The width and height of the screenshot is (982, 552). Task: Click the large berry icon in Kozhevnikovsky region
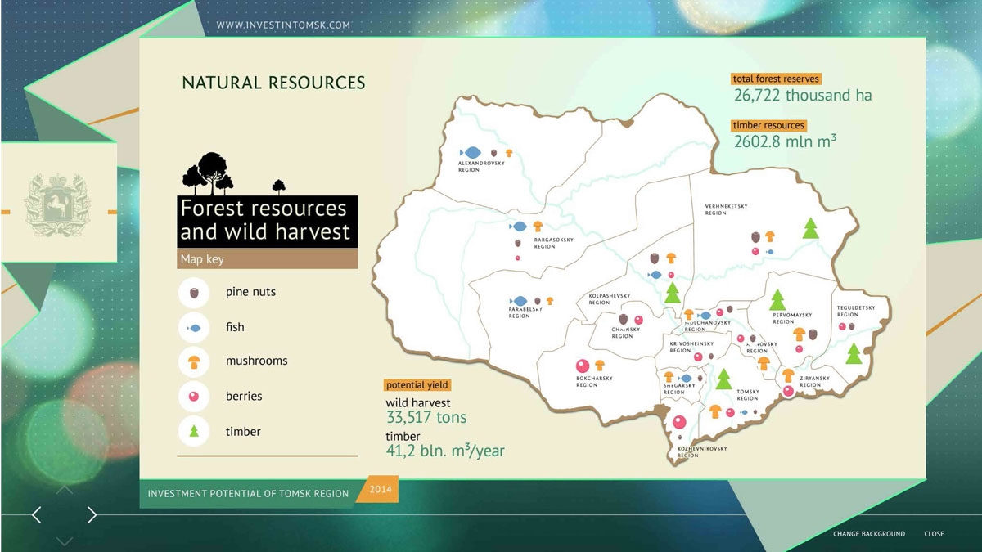[679, 424]
